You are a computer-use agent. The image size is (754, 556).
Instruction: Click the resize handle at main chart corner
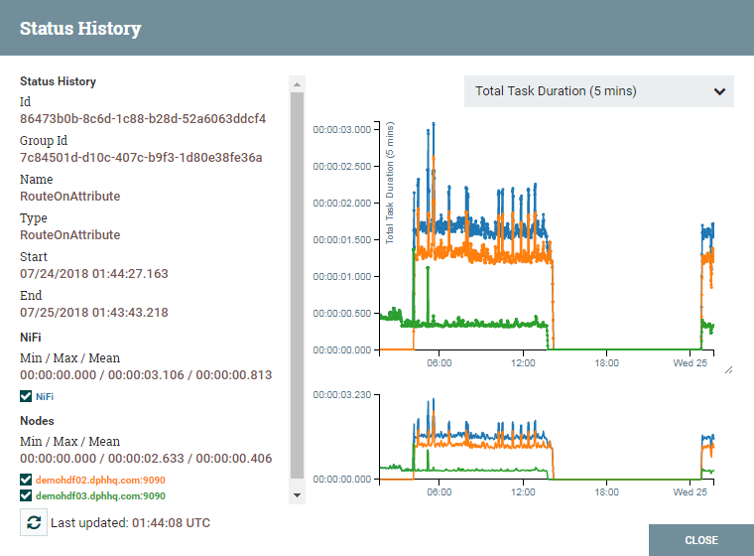click(728, 369)
